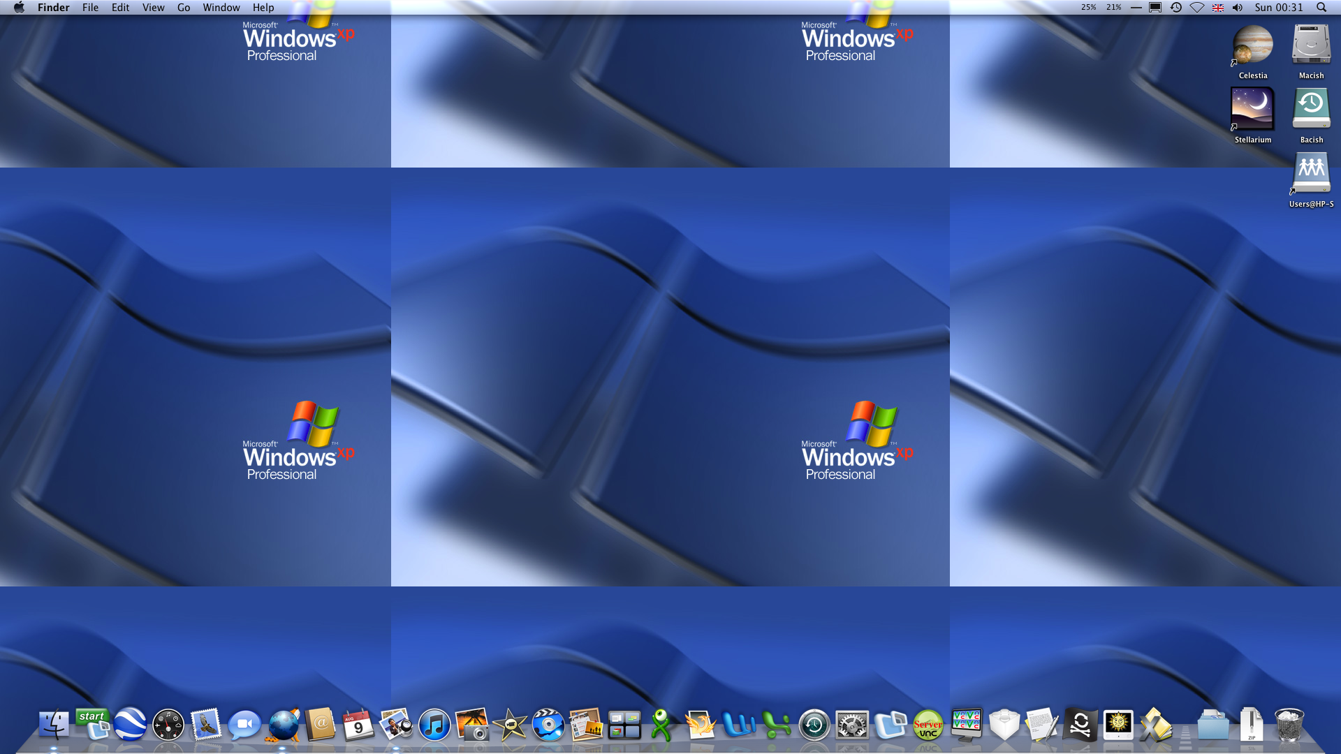Launch Microsoft Word from the dock
Screen dimensions: 1341x754
(x=738, y=725)
